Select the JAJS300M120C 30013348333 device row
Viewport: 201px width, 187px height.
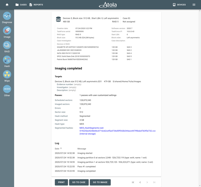(x=94, y=50)
